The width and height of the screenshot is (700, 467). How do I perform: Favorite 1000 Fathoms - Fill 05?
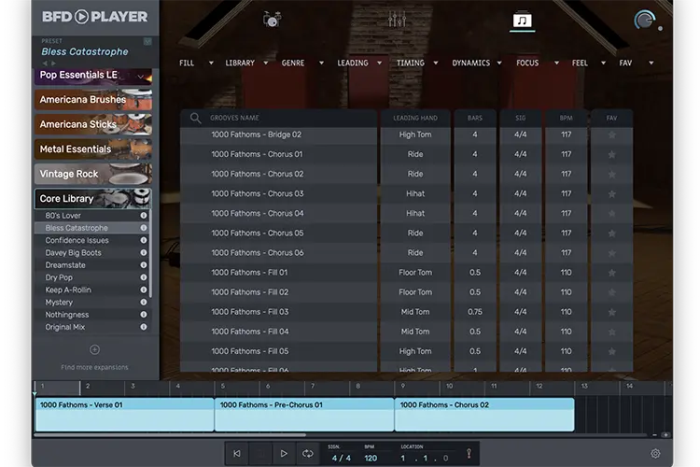pyautogui.click(x=611, y=351)
